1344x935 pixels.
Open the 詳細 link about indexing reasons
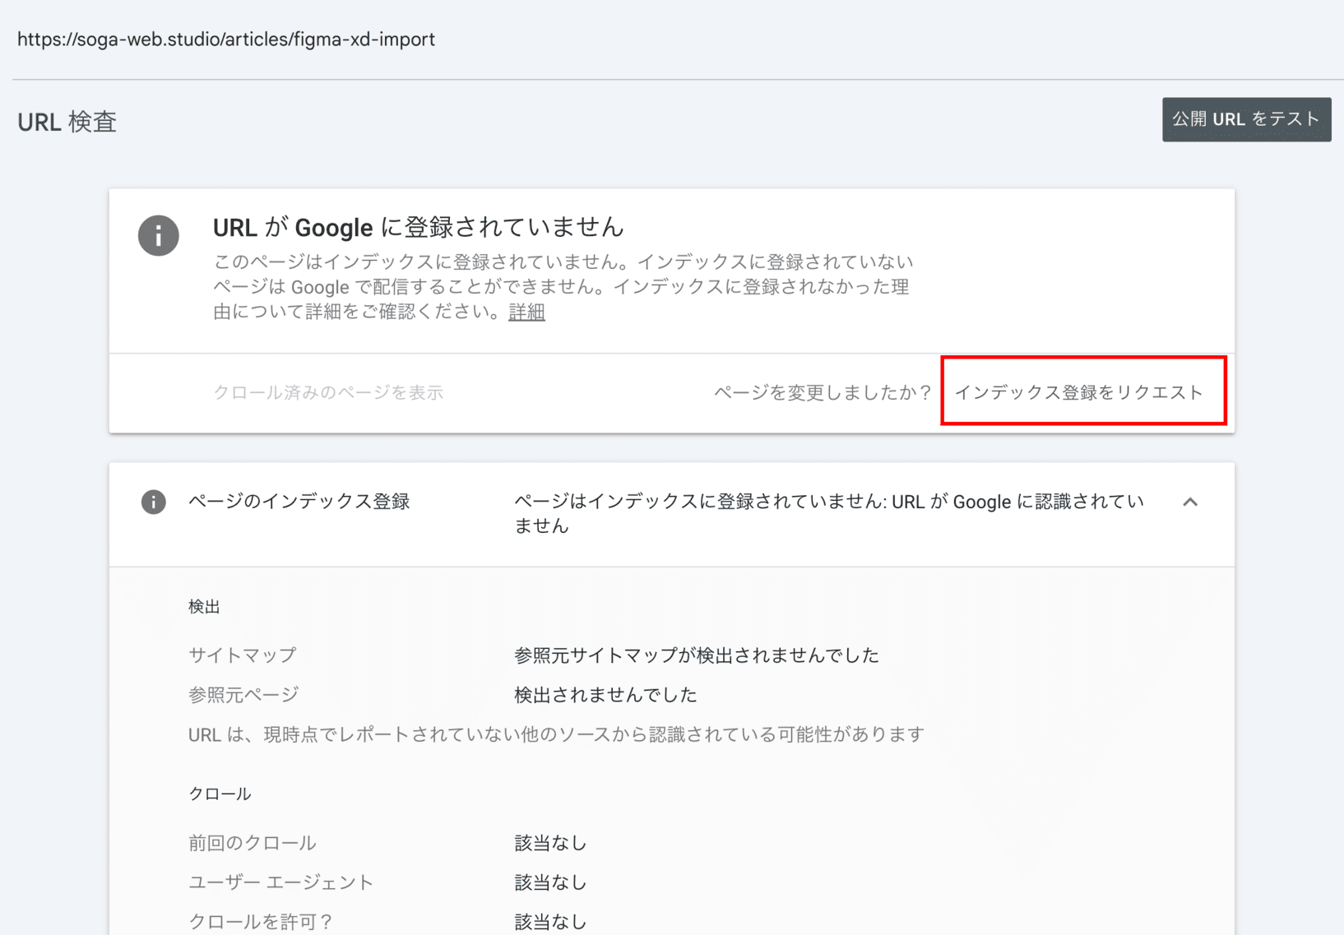(526, 312)
